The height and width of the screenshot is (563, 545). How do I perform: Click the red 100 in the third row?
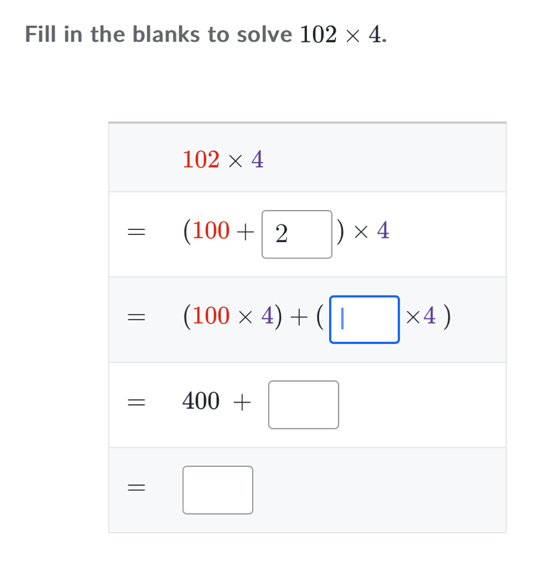click(211, 316)
